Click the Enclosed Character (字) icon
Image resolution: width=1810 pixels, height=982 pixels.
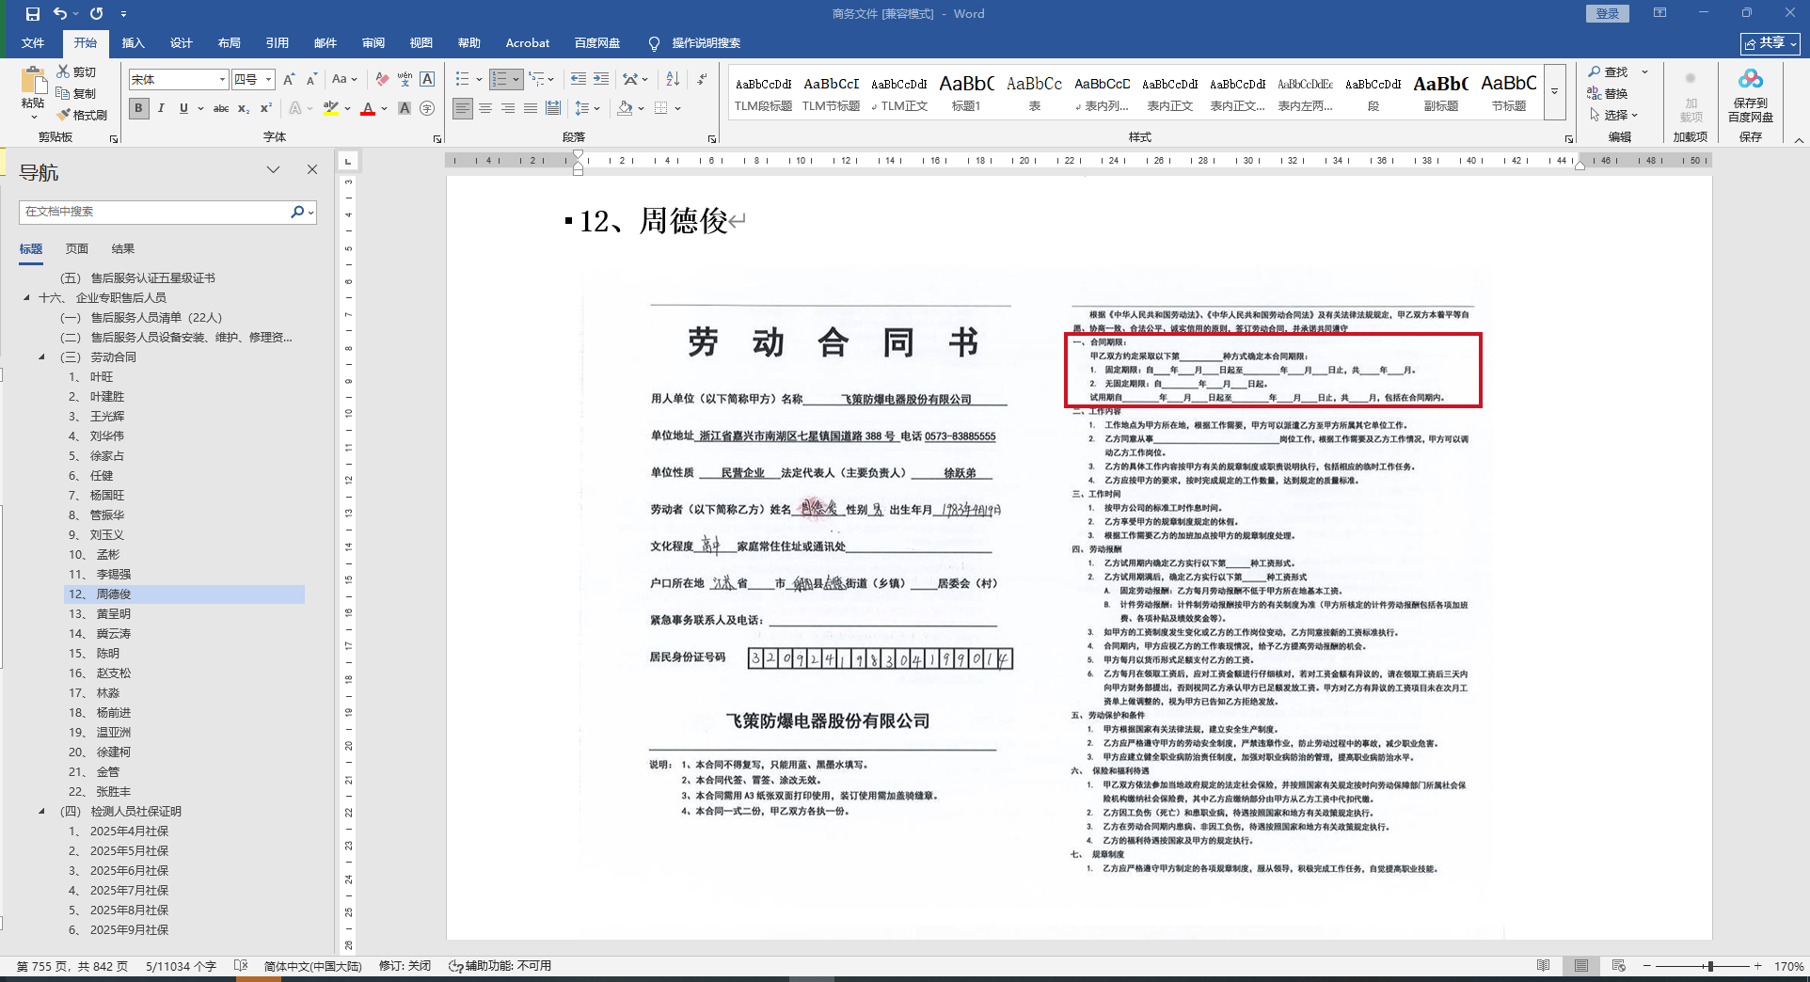(427, 109)
